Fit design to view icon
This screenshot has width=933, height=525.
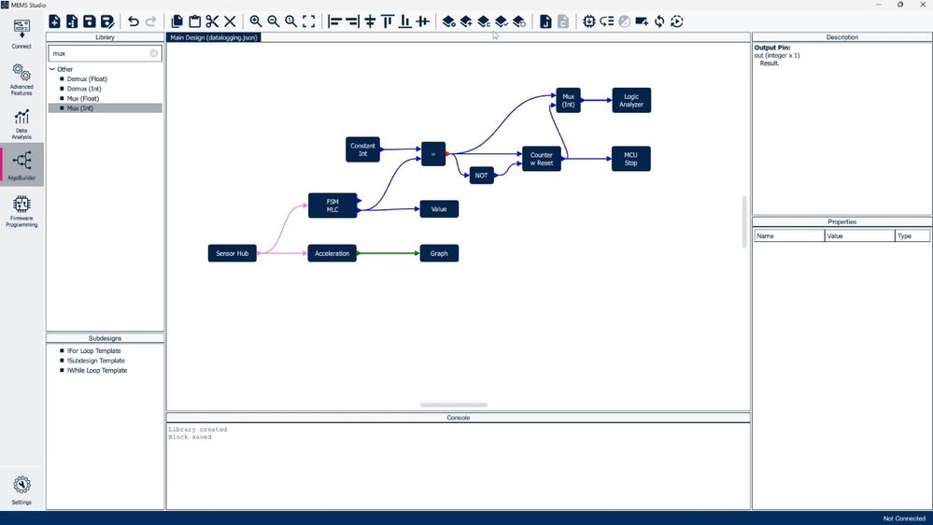(309, 21)
